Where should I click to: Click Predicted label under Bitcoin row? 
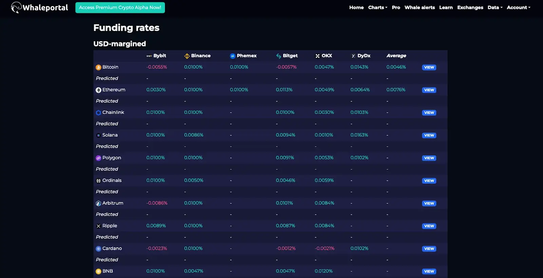107,78
